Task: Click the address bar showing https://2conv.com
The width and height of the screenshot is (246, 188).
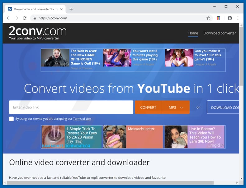Action: (121, 18)
